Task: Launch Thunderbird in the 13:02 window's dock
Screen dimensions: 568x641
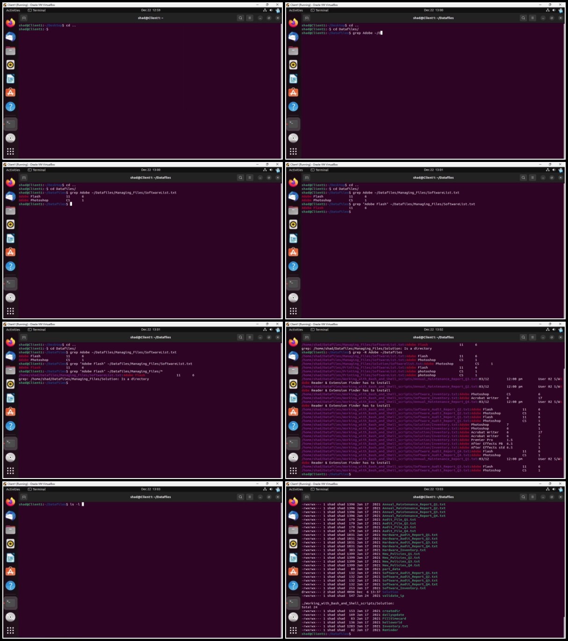Action: point(293,356)
